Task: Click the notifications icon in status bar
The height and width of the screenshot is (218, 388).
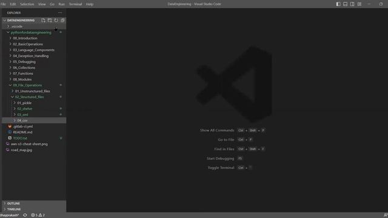Action: (386, 215)
